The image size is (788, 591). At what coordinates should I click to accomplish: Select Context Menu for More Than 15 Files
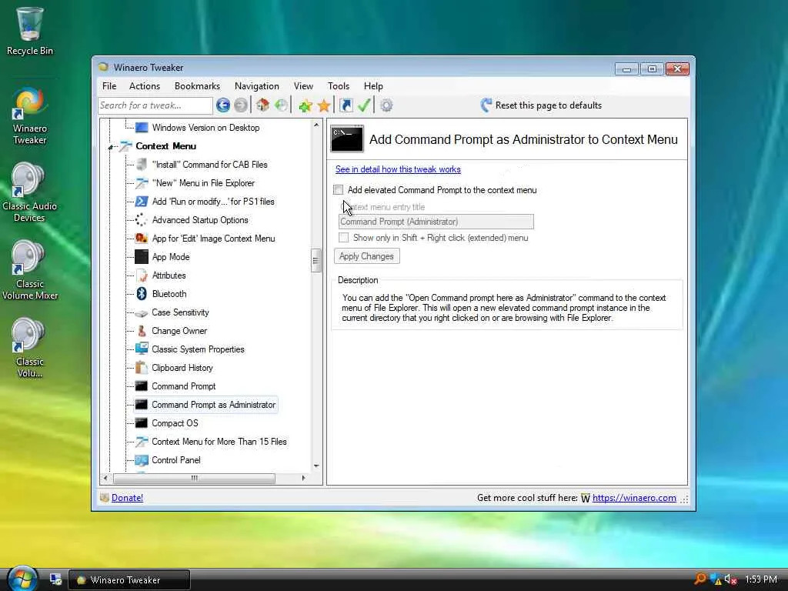219,442
